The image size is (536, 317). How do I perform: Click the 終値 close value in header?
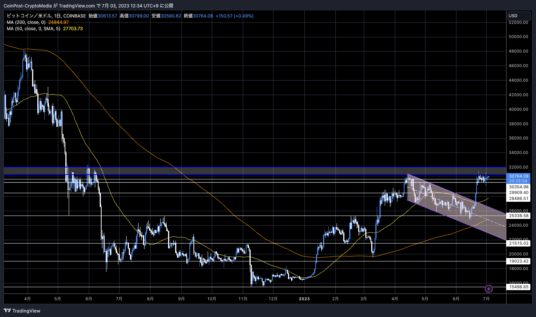[x=203, y=16]
